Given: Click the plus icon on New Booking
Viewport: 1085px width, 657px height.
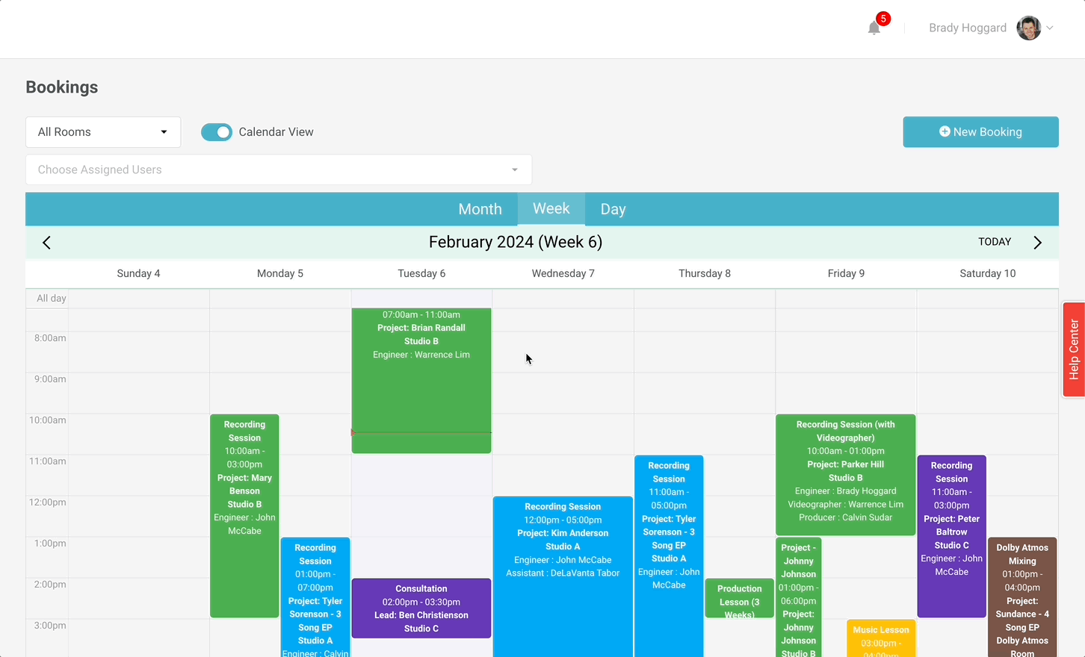Looking at the screenshot, I should [945, 131].
